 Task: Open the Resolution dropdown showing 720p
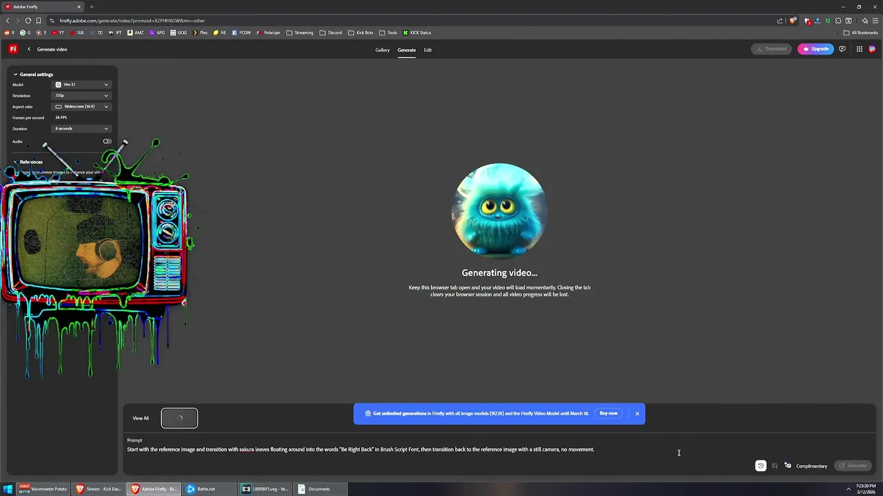pyautogui.click(x=81, y=96)
